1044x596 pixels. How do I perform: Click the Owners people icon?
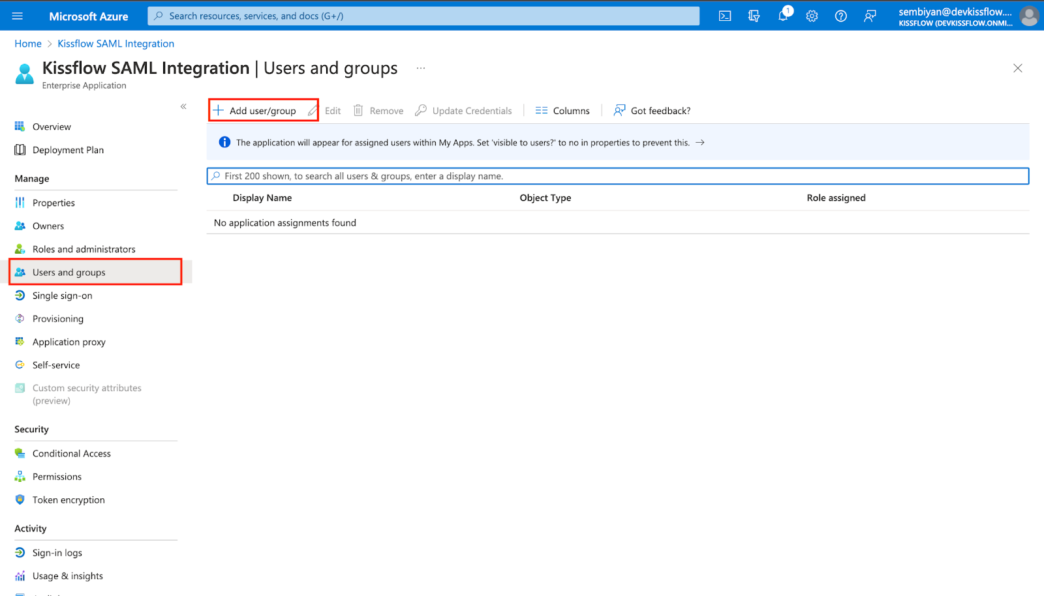(20, 226)
